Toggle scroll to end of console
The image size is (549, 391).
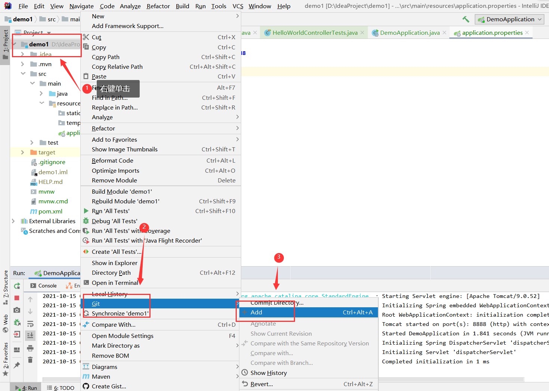[x=30, y=335]
